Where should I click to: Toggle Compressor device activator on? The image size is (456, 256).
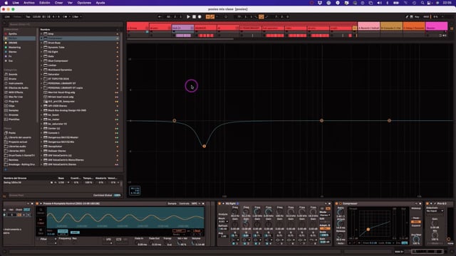[x=337, y=204]
